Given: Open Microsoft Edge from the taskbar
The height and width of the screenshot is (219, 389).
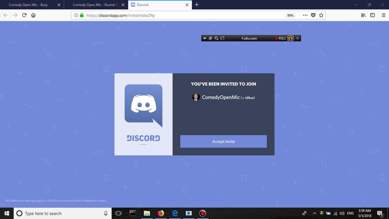Looking at the screenshot, I should (175, 213).
